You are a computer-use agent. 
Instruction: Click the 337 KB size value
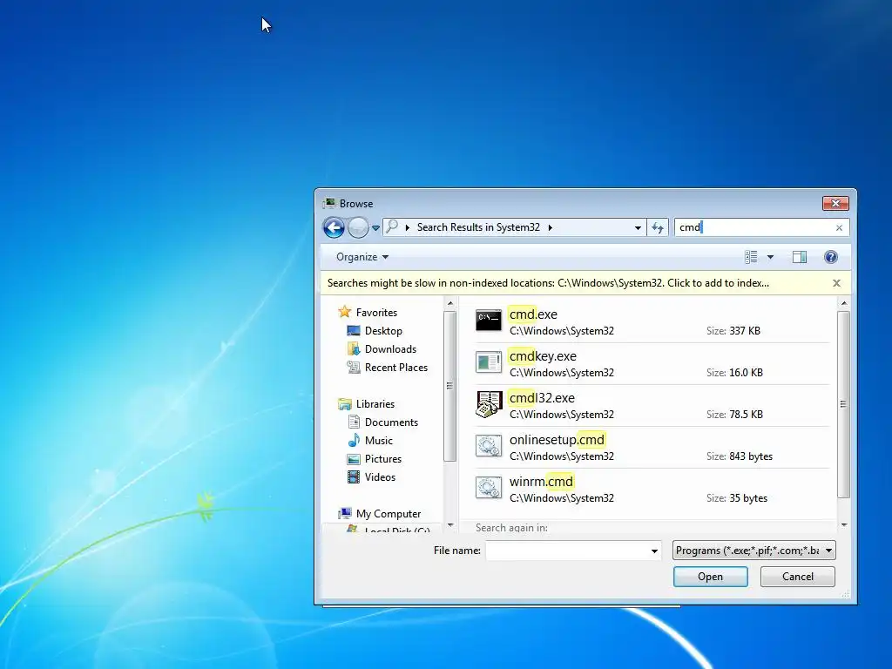pyautogui.click(x=745, y=330)
